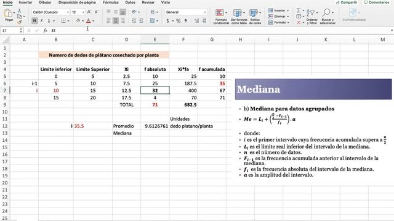394x221 pixels.
Task: Click the Fill down icon
Action: [x=299, y=17]
